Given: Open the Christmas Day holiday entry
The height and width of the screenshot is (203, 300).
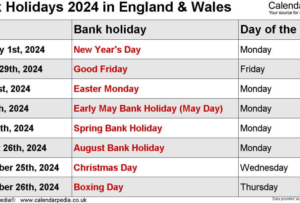Looking at the screenshot, I should pos(105,168).
